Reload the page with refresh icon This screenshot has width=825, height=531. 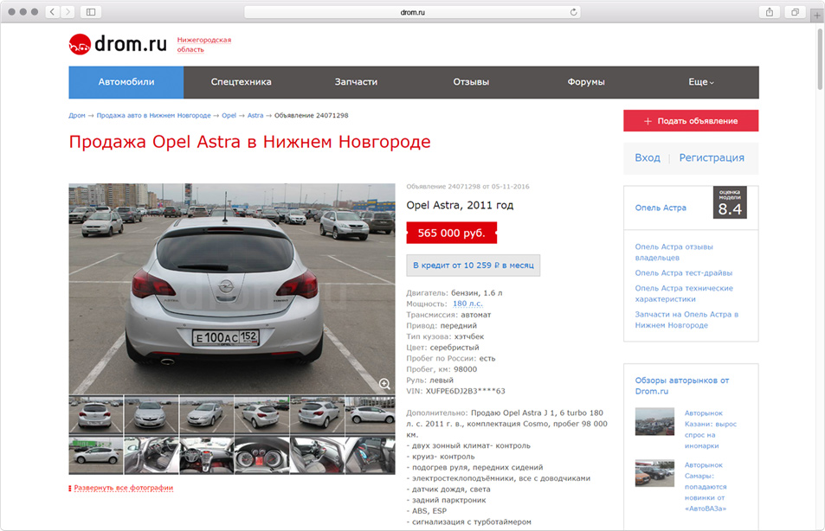pos(573,11)
